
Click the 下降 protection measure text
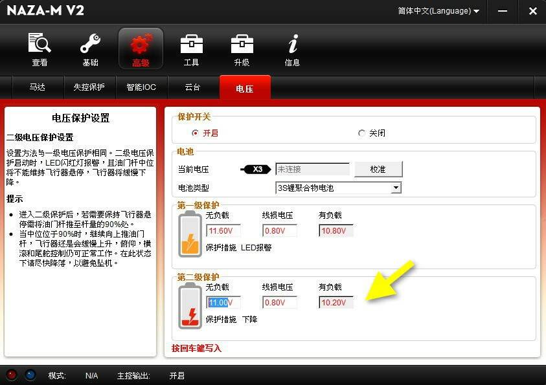[x=249, y=319]
